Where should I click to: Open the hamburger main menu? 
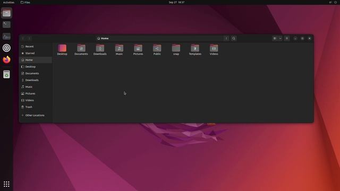[287, 38]
